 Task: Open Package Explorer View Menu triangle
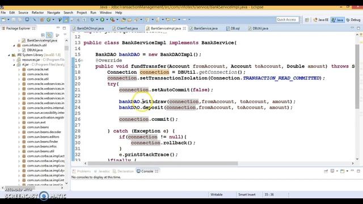65,35
